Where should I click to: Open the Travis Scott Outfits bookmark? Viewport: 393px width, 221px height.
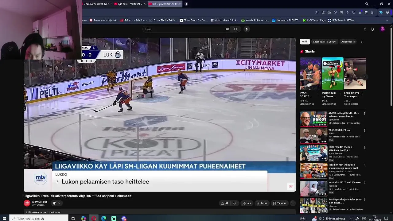pos(194,21)
